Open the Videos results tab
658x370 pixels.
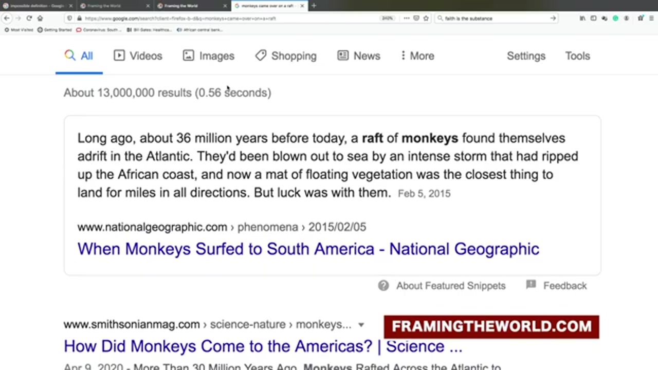(x=138, y=55)
